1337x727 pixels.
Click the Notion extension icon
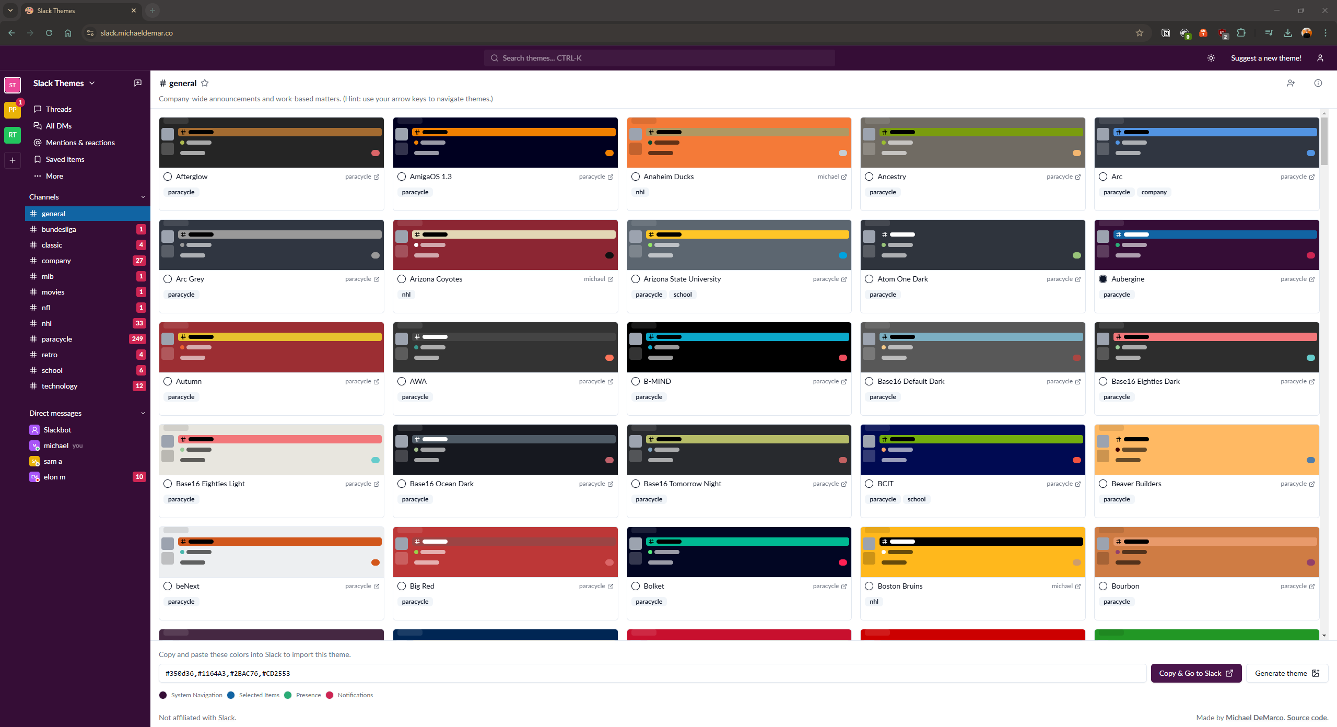click(x=1166, y=33)
